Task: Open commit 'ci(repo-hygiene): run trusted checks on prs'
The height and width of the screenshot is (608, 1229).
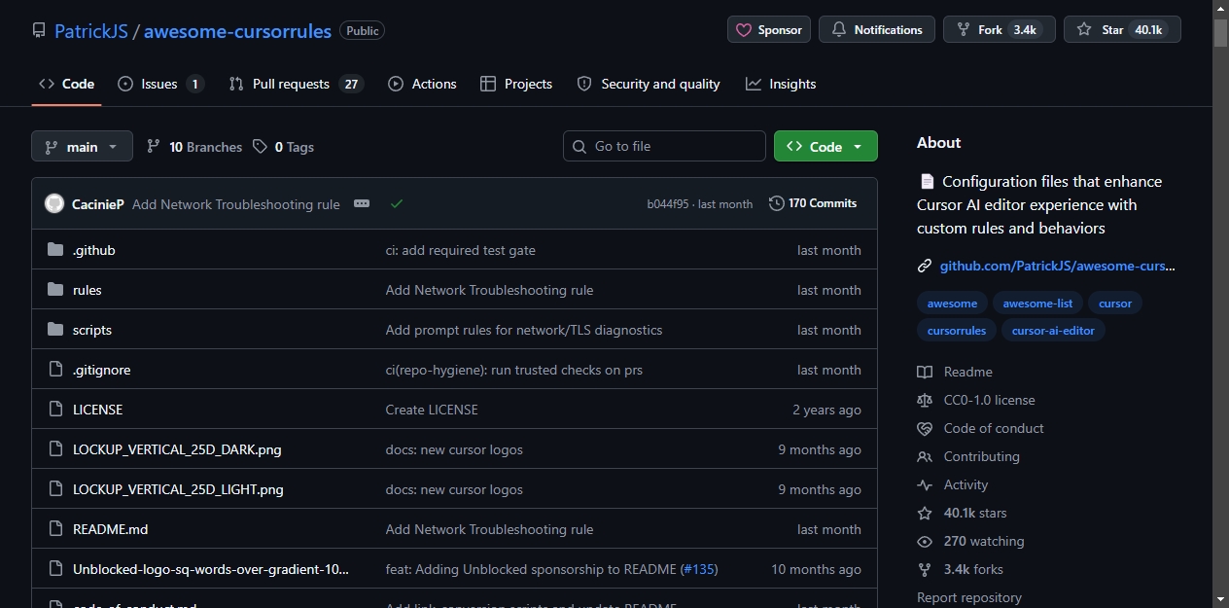Action: [514, 370]
